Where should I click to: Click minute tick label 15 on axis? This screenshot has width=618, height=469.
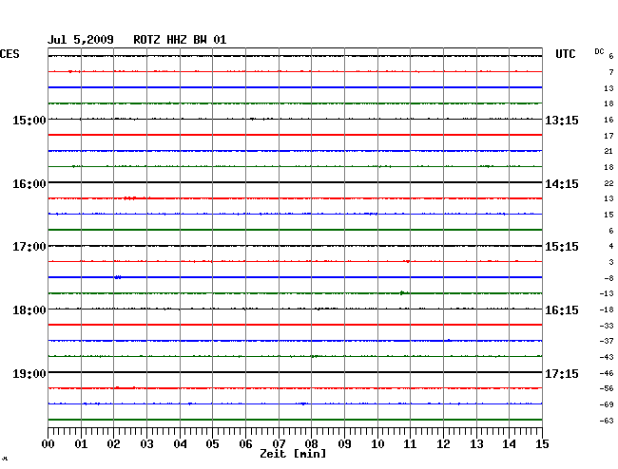pyautogui.click(x=542, y=443)
